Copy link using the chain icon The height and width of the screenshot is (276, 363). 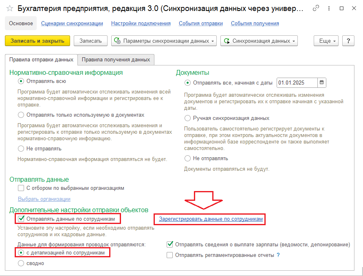click(316, 8)
